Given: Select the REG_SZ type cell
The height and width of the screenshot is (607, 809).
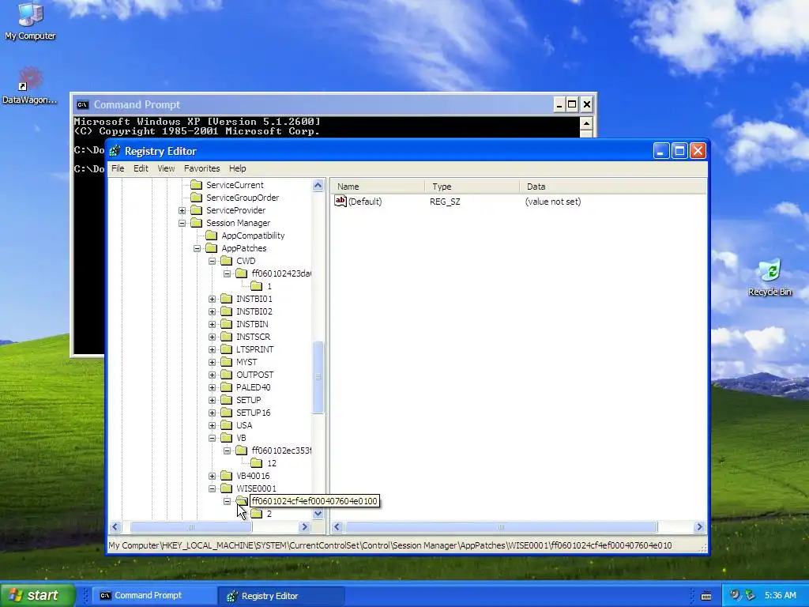Looking at the screenshot, I should tap(445, 202).
